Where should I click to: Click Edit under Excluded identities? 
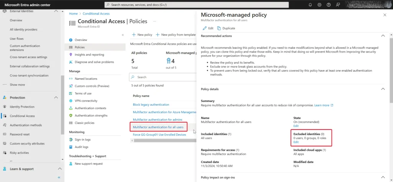[x=296, y=142]
